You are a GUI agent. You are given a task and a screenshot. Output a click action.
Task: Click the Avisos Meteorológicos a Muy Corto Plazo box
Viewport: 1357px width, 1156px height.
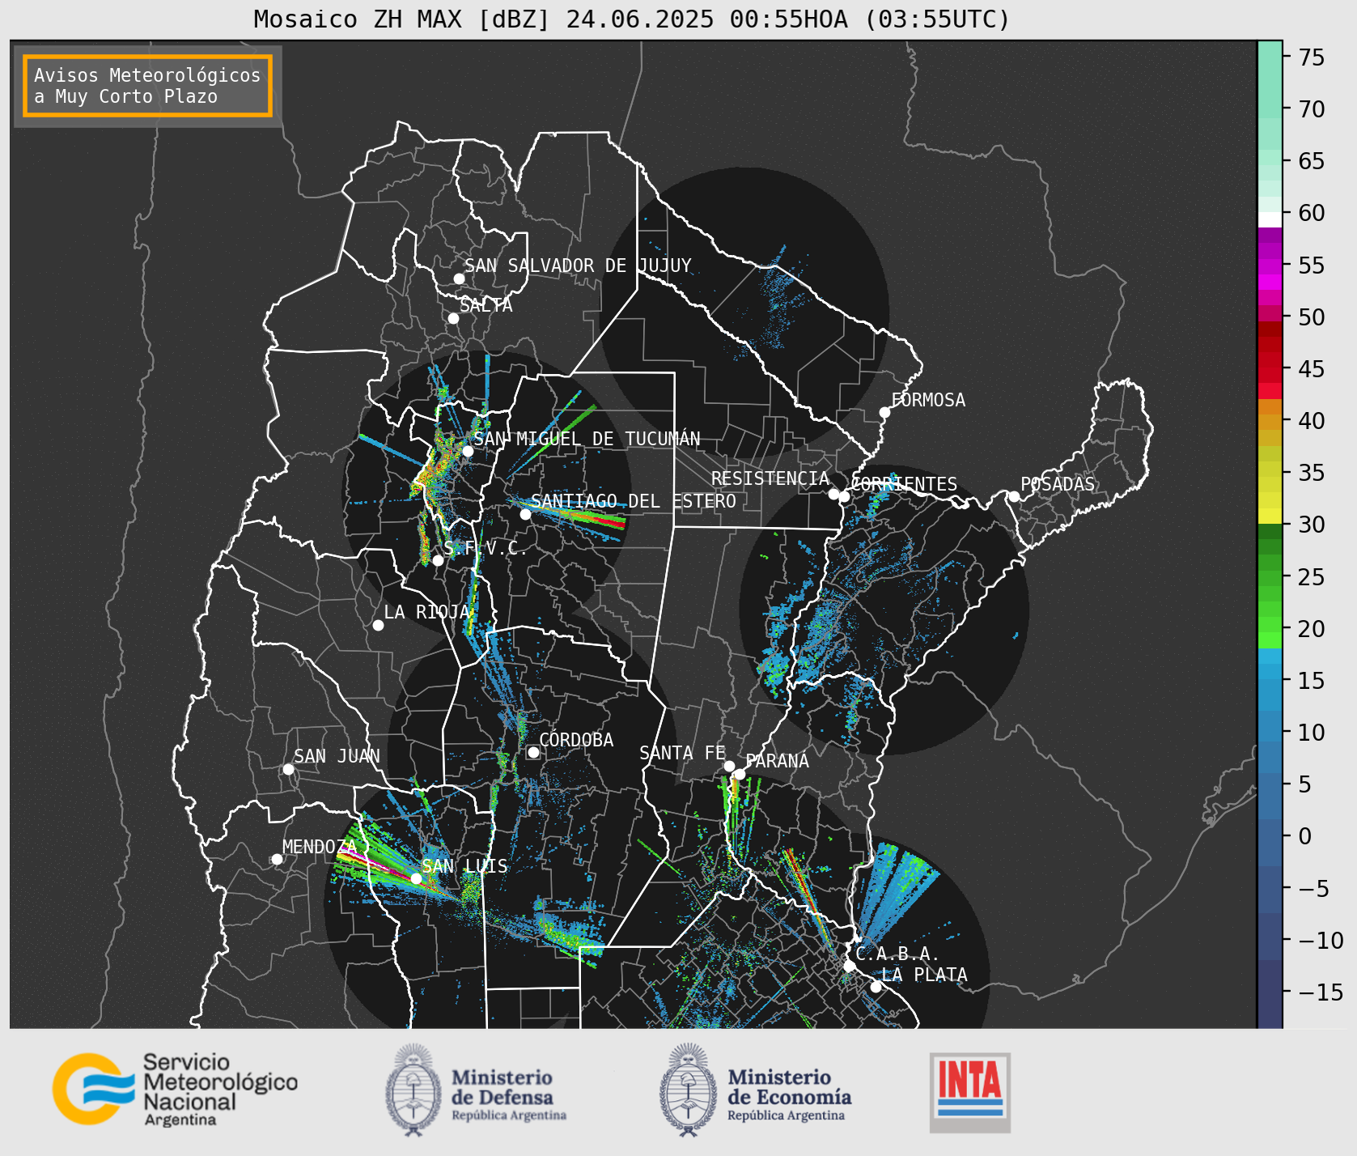coord(147,86)
